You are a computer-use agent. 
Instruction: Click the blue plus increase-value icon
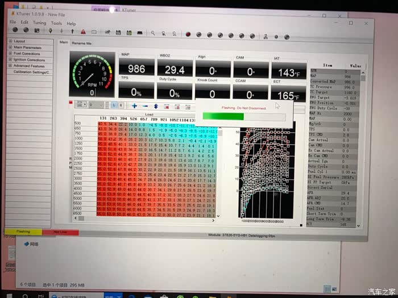[134, 106]
